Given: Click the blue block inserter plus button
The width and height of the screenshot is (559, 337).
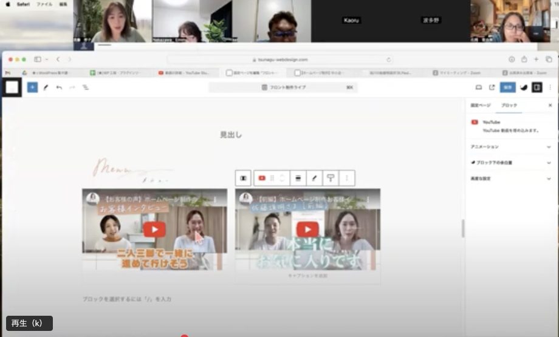Looking at the screenshot, I should [x=32, y=87].
